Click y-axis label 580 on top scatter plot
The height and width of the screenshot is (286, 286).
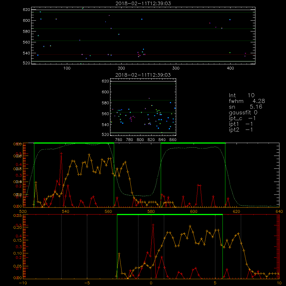click(x=26, y=31)
